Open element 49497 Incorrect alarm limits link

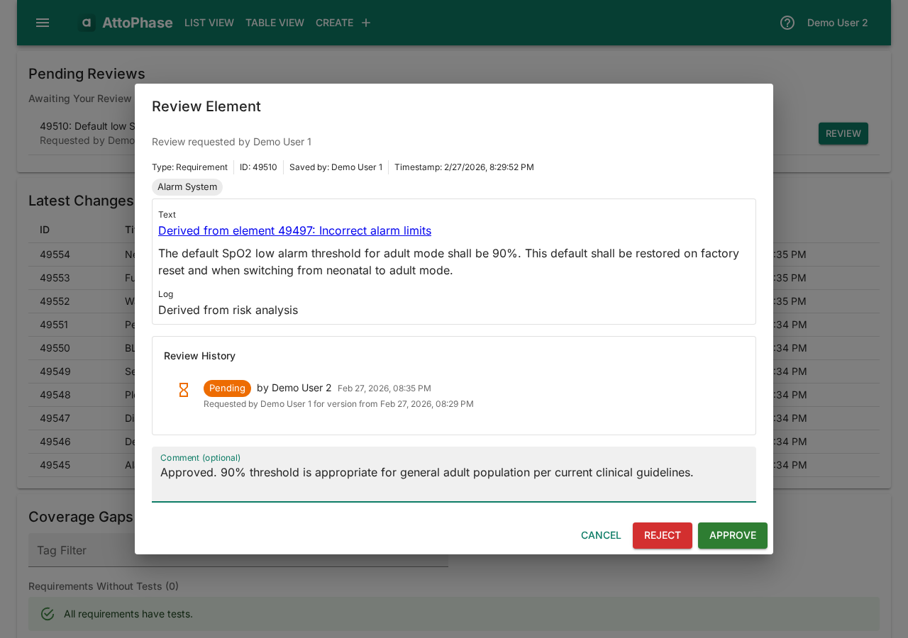click(294, 230)
